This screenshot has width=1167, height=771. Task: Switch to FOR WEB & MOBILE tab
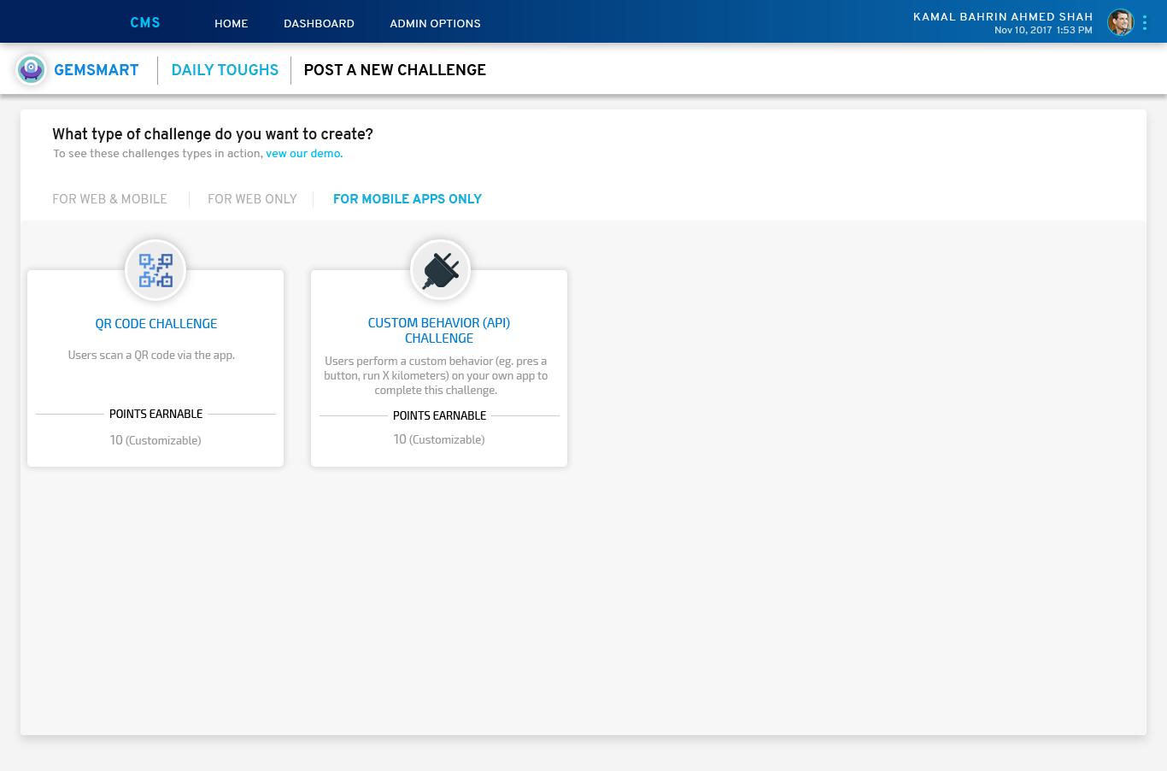(109, 199)
